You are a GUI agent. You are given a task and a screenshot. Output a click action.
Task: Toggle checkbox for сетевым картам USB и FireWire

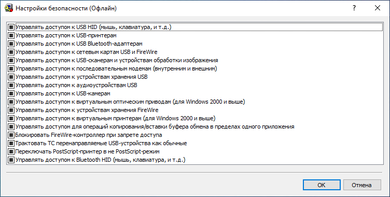point(11,52)
